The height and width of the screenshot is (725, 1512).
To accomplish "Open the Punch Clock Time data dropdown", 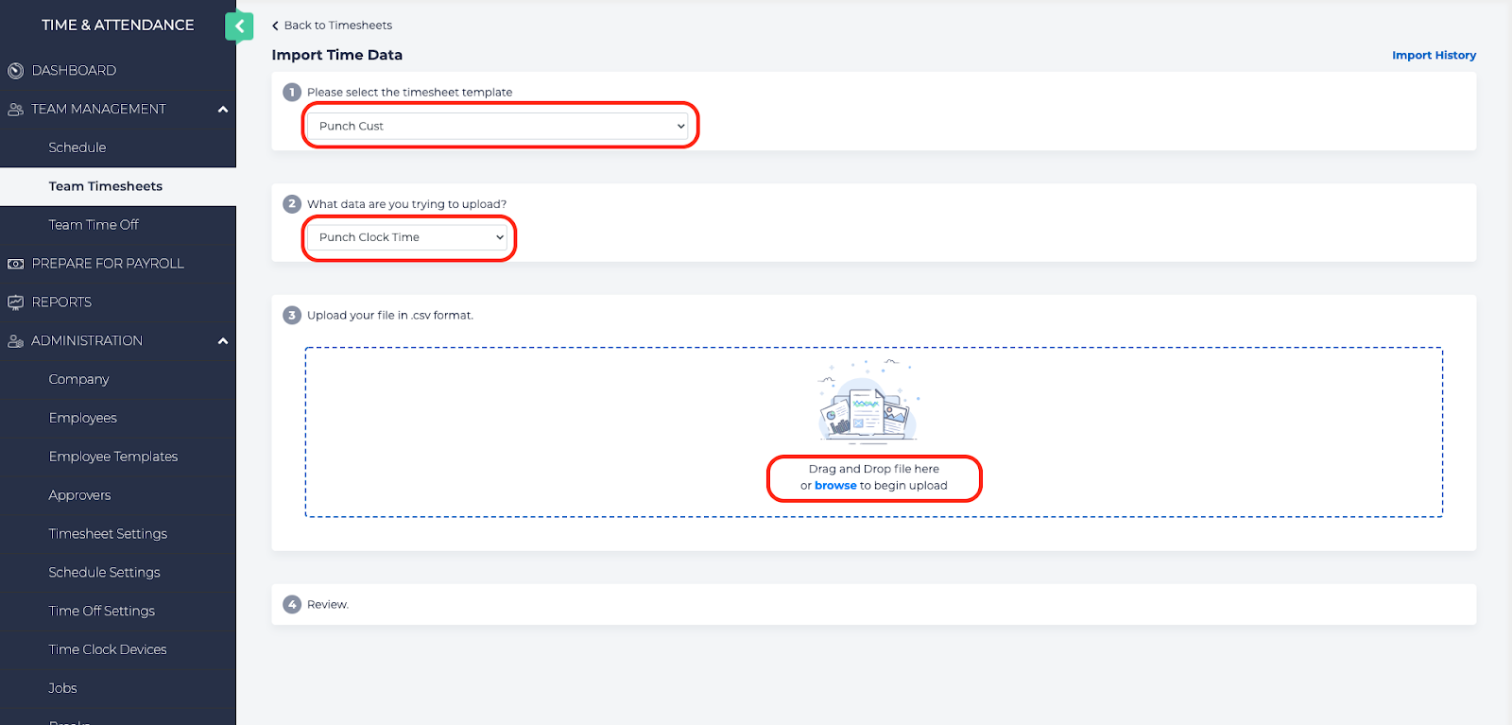I will click(x=408, y=237).
